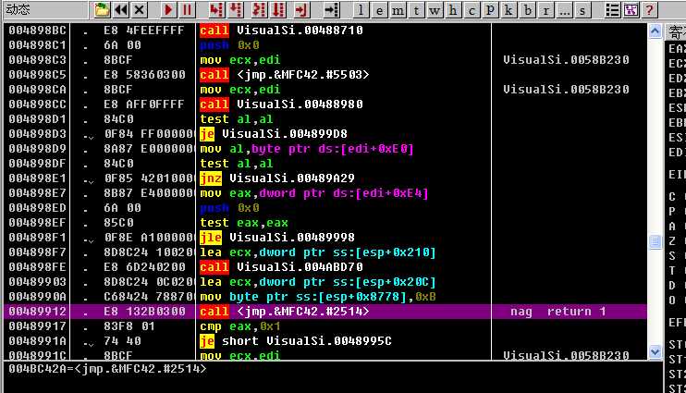This screenshot has width=686, height=393.
Task: Open the CPU window with the c button
Action: tap(472, 9)
